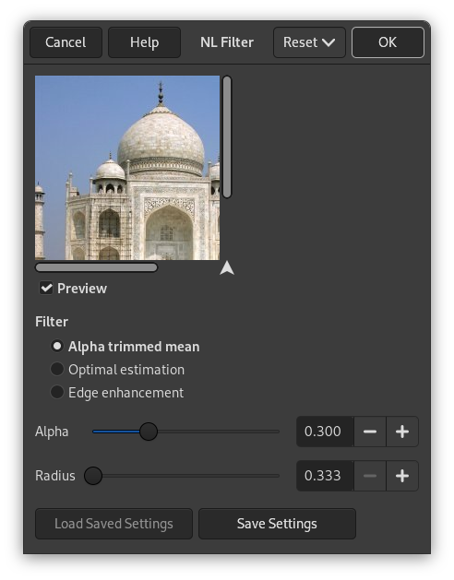Decrease Alpha value with minus button
Screen dimensions: 454x580
370,432
